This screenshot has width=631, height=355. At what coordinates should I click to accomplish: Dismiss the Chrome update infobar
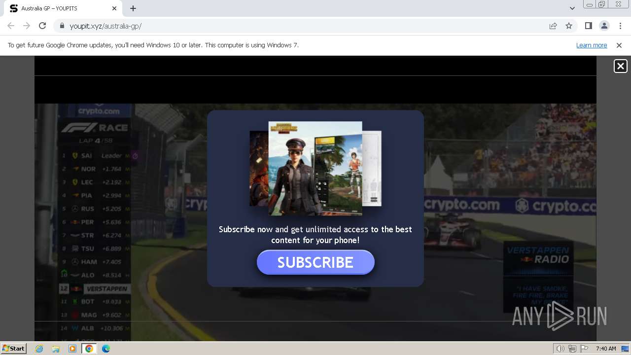tap(619, 45)
